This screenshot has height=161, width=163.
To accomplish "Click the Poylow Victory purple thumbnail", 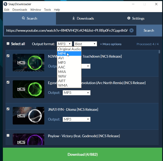I will 28,139.
